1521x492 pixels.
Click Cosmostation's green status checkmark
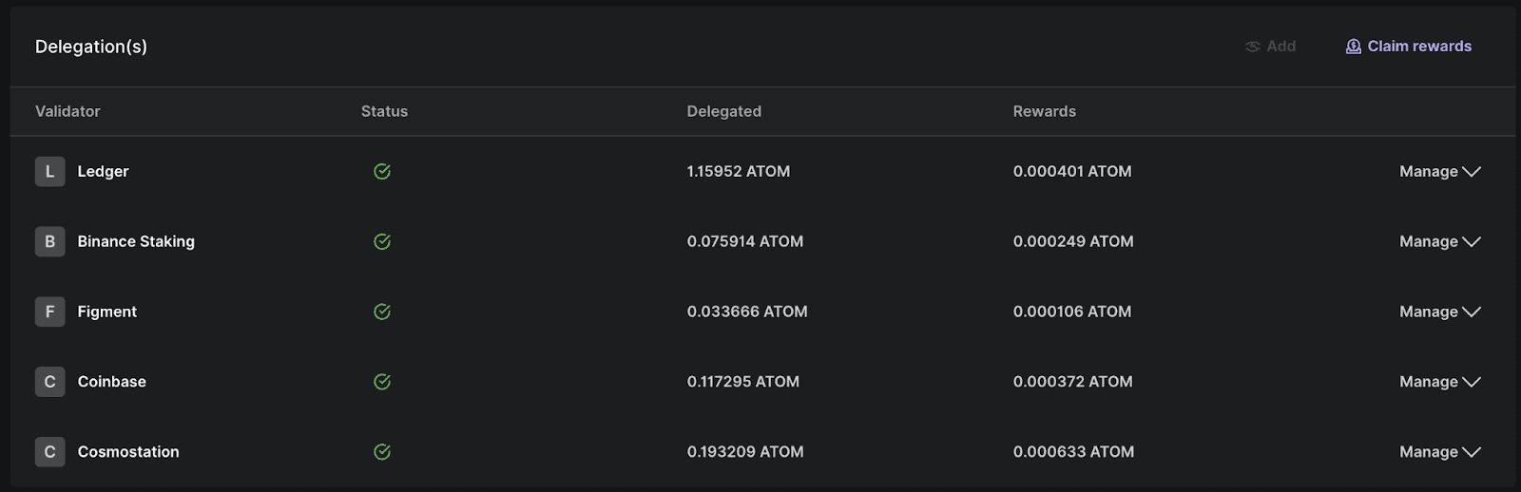tap(382, 452)
